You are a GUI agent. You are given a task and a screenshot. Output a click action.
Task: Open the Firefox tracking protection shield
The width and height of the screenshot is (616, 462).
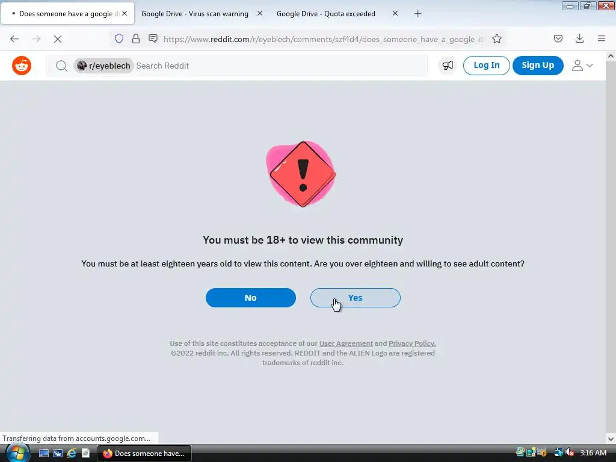coord(119,38)
